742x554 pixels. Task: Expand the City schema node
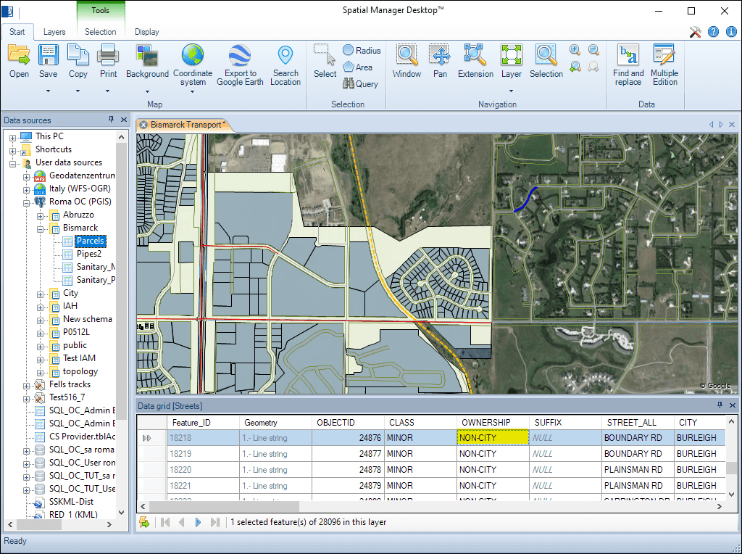coord(41,294)
